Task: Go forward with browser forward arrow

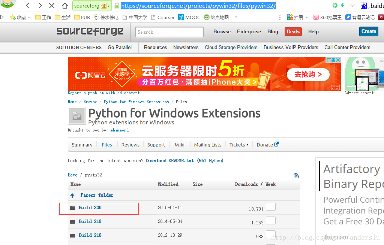Action: tap(40, 5)
